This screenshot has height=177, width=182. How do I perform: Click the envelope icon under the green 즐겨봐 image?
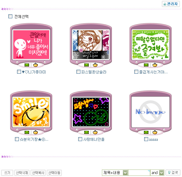tap(146, 65)
